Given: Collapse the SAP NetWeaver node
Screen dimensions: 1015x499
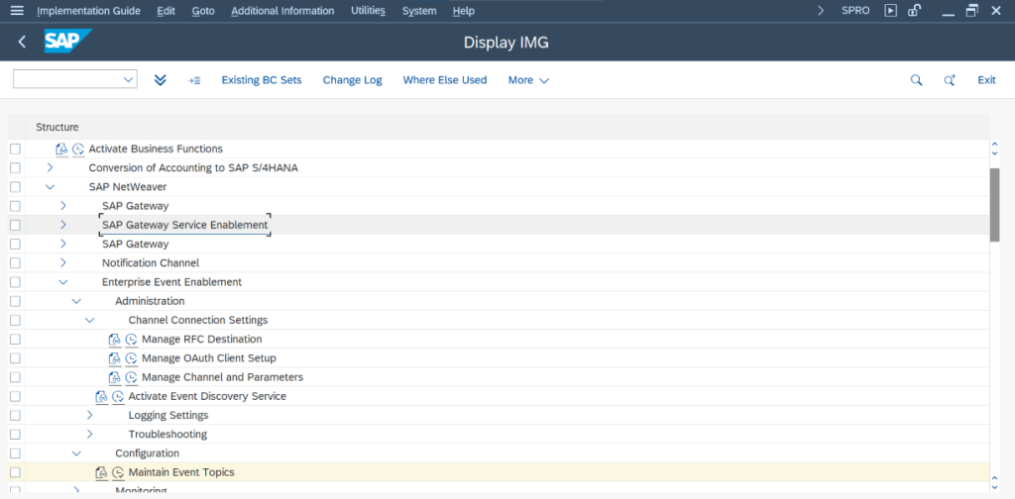Looking at the screenshot, I should point(50,187).
